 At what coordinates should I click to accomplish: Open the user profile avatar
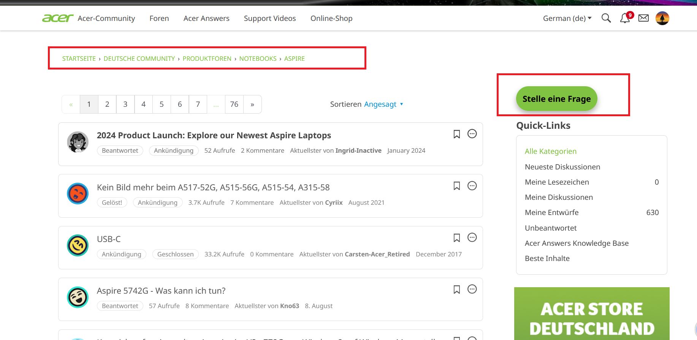point(662,18)
